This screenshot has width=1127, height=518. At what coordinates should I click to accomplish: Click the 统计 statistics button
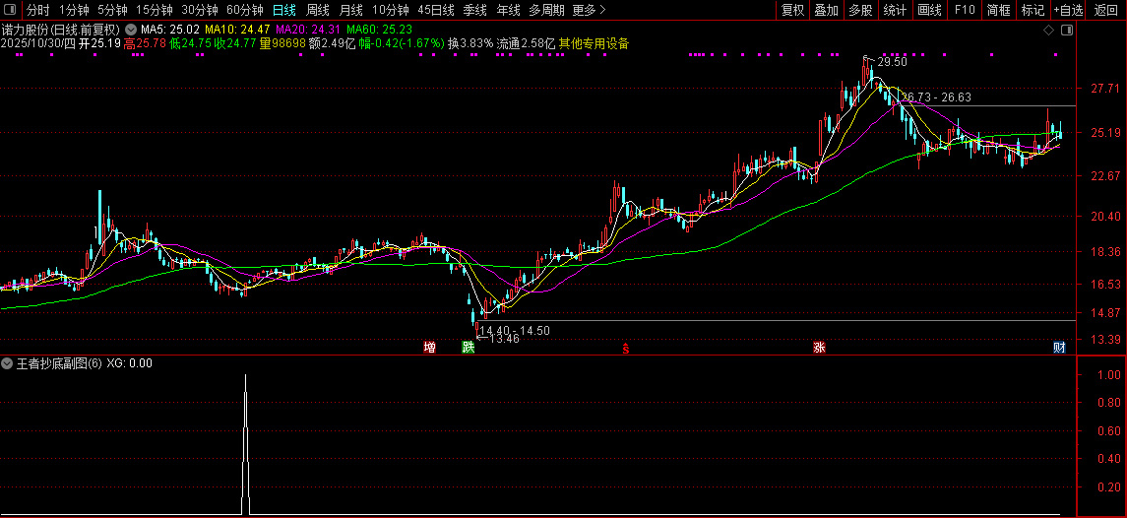point(895,10)
